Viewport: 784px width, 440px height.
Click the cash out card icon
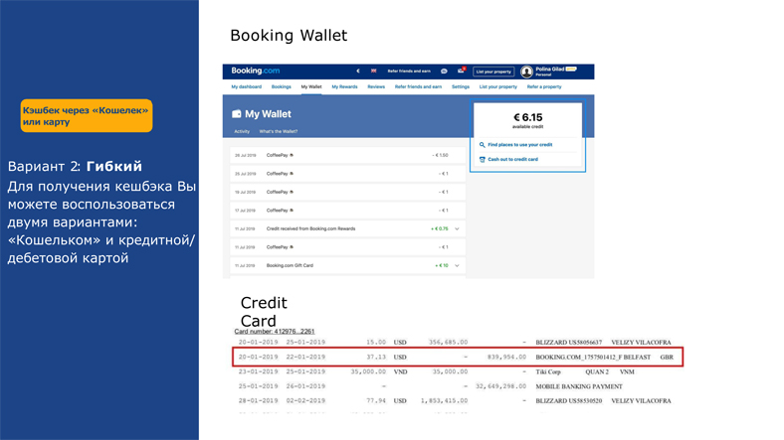(x=482, y=160)
